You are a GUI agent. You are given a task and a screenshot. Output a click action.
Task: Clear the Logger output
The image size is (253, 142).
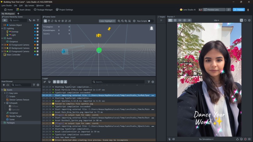coord(45,82)
